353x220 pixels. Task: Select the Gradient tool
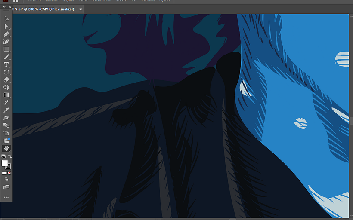[6, 95]
